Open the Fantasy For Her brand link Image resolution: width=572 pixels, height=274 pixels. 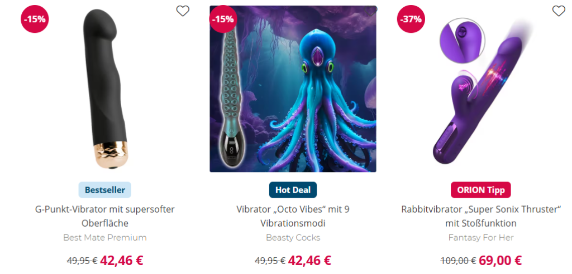[481, 238]
